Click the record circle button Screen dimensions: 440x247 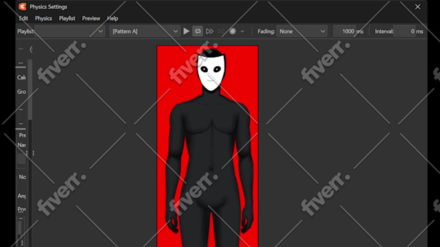(x=232, y=32)
